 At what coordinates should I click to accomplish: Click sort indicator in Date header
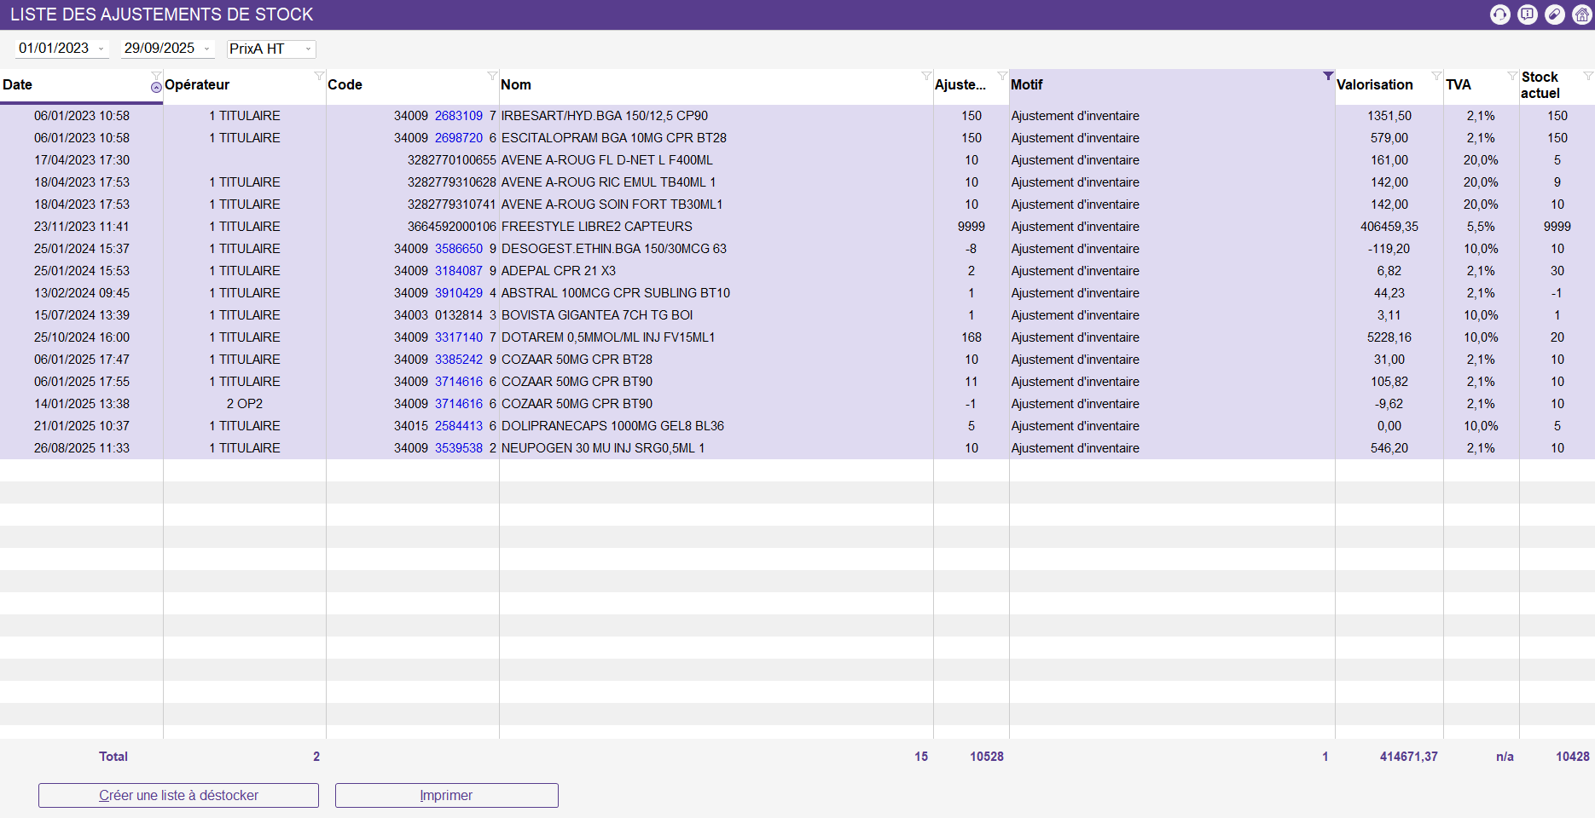156,87
